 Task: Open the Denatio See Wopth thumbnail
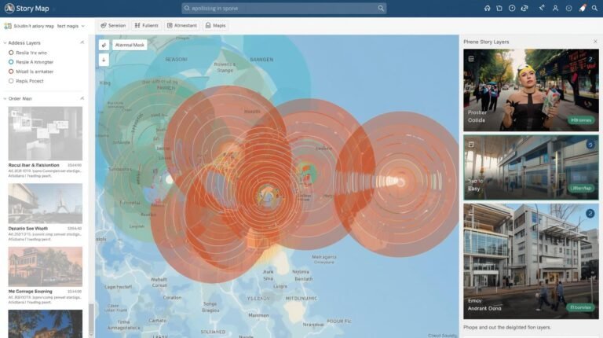pyautogui.click(x=46, y=204)
